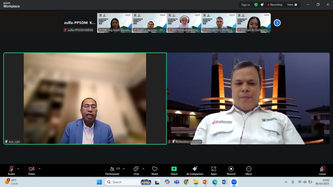Expand the audio settings caret
Screen dimensions: 333x187
coord(18,169)
